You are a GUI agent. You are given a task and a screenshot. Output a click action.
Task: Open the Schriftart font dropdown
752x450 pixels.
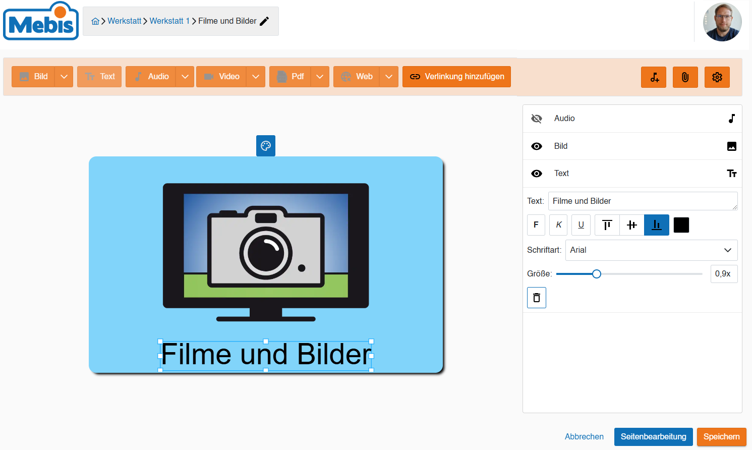point(652,250)
